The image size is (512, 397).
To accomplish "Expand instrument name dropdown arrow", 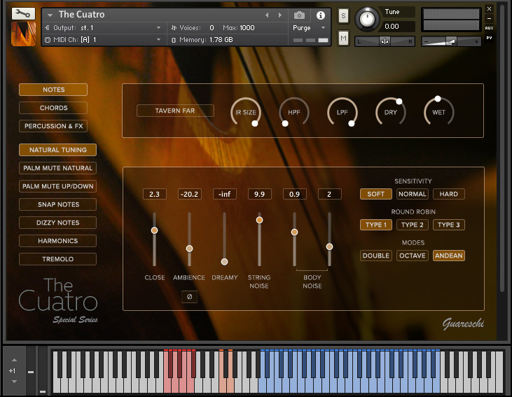I will [50, 15].
